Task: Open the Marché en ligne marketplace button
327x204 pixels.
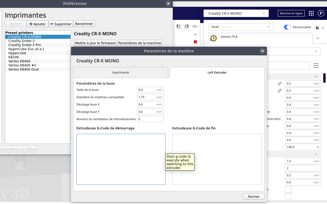Action: [x=291, y=13]
